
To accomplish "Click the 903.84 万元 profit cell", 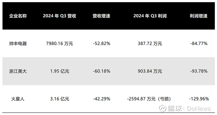I will point(150,71).
